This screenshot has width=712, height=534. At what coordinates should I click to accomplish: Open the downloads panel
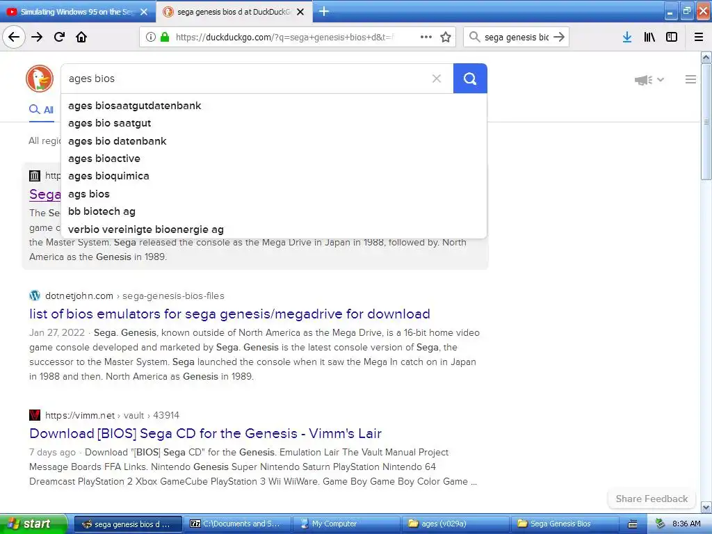tap(627, 37)
